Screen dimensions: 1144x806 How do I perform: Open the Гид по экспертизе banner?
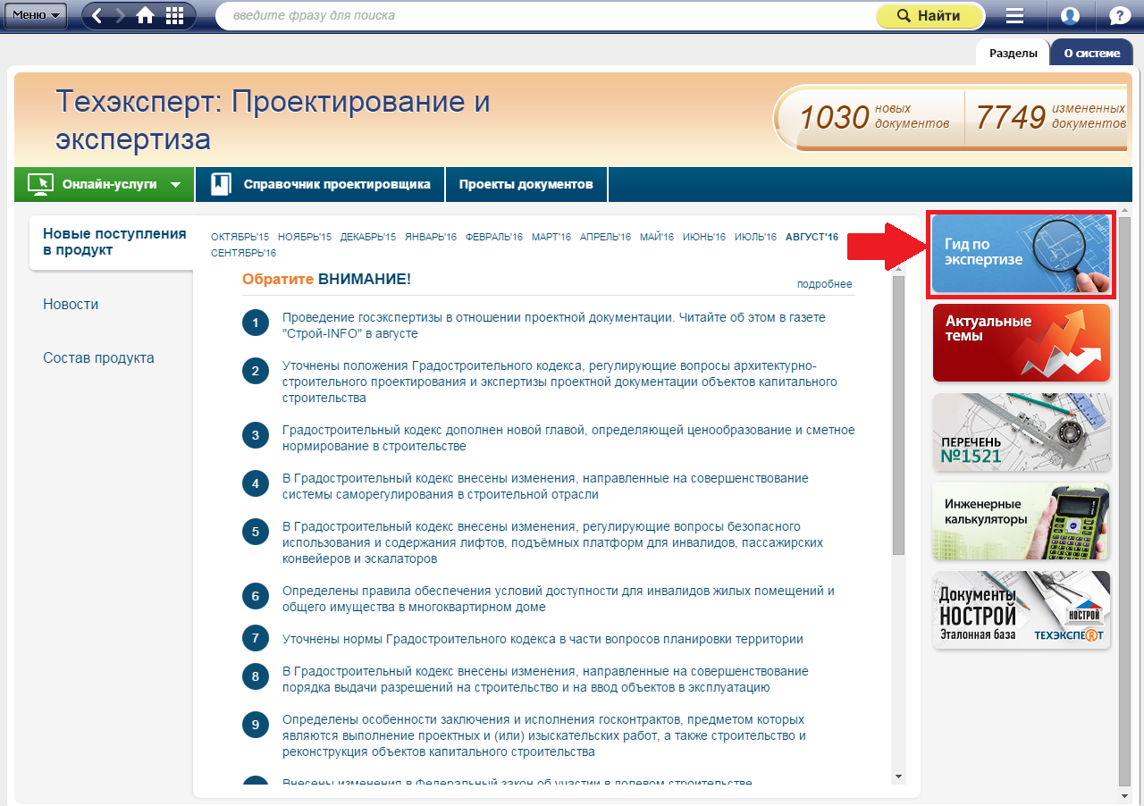1021,254
